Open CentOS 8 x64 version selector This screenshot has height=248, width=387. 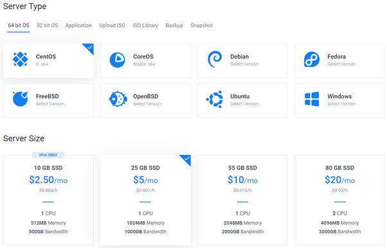tap(42, 64)
